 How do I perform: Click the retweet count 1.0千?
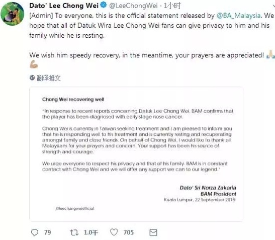coord(91,232)
